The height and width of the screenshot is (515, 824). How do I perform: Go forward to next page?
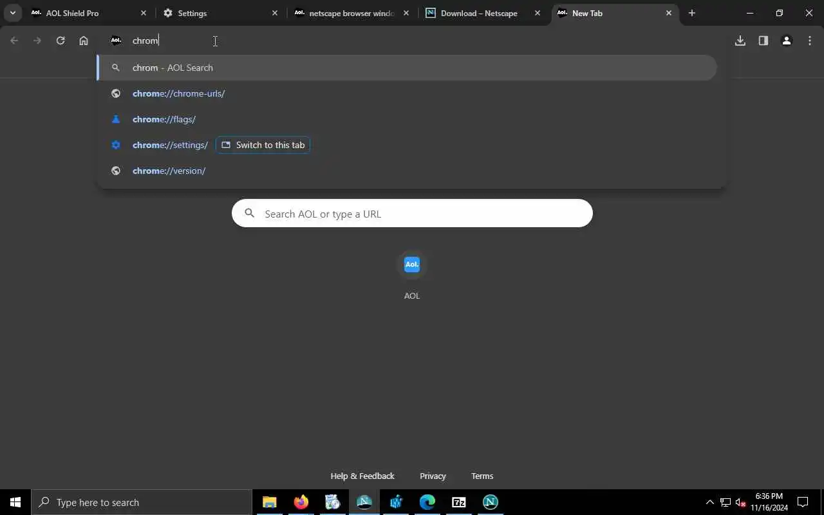(x=37, y=41)
